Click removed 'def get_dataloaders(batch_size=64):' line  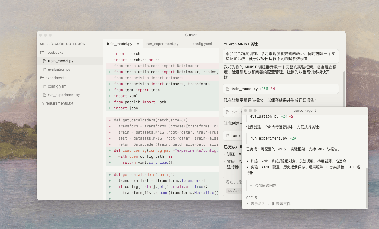tap(162, 120)
